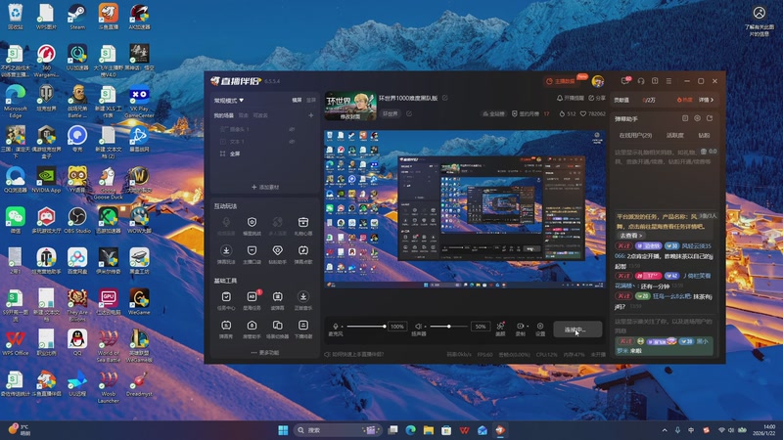Image resolution: width=783 pixels, height=440 pixels.
Task: Click the headset customer service icon
Action: tap(641, 81)
